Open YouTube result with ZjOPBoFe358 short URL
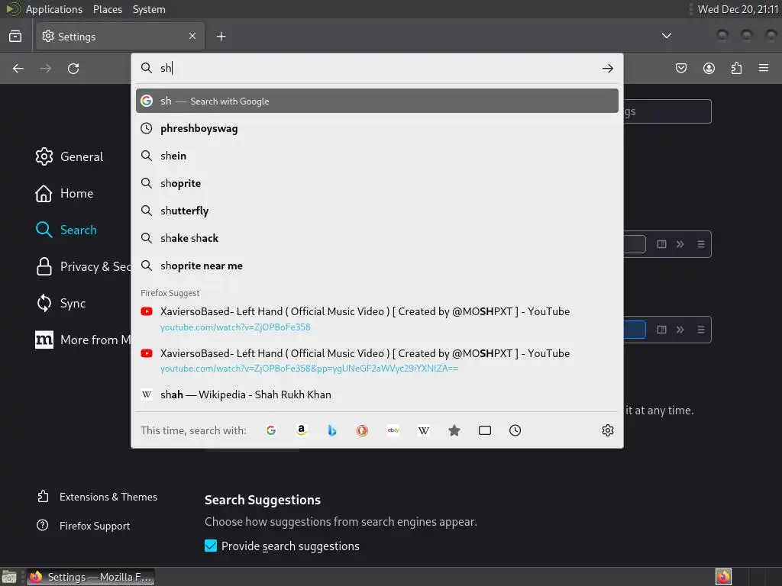Viewport: 782px width, 586px height. (377, 319)
